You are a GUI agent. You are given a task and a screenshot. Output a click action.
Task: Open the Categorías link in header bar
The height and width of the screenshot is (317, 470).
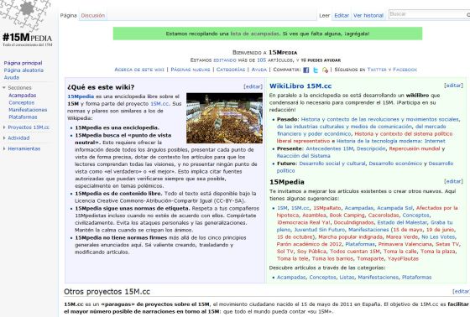tap(231, 70)
